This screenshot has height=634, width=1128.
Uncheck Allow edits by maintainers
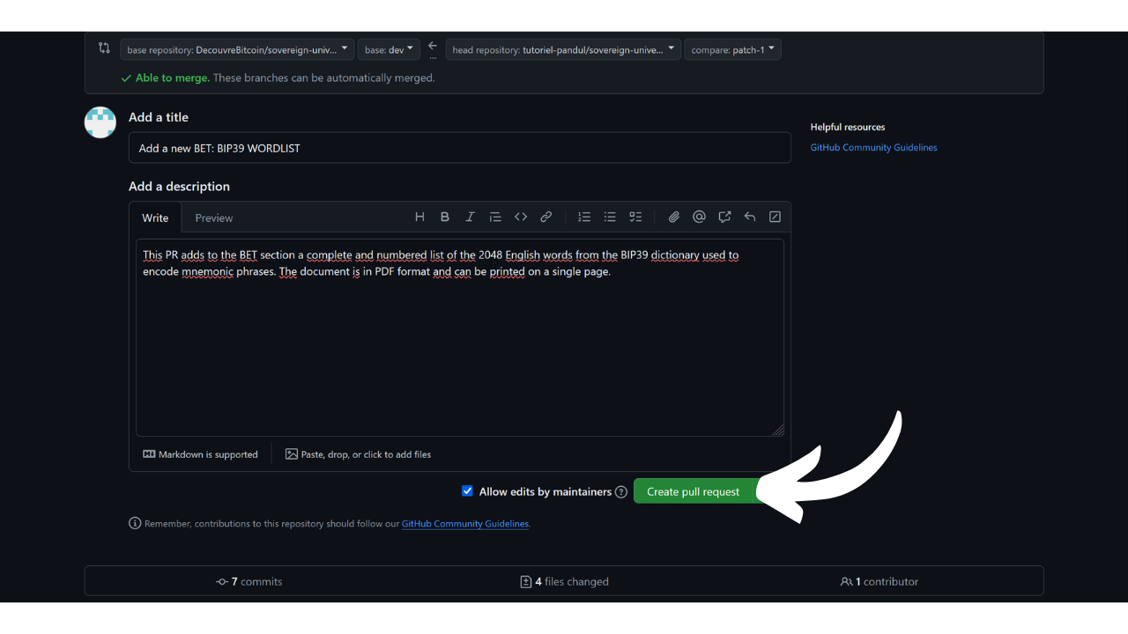coord(467,491)
